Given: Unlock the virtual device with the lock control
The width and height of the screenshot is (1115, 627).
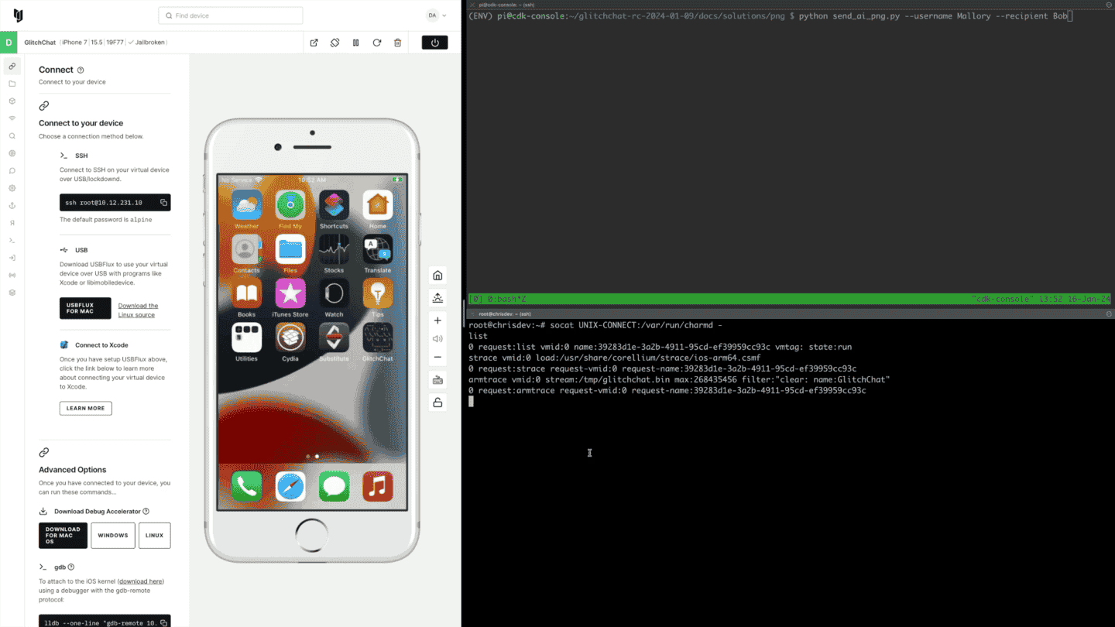Looking at the screenshot, I should coord(437,402).
